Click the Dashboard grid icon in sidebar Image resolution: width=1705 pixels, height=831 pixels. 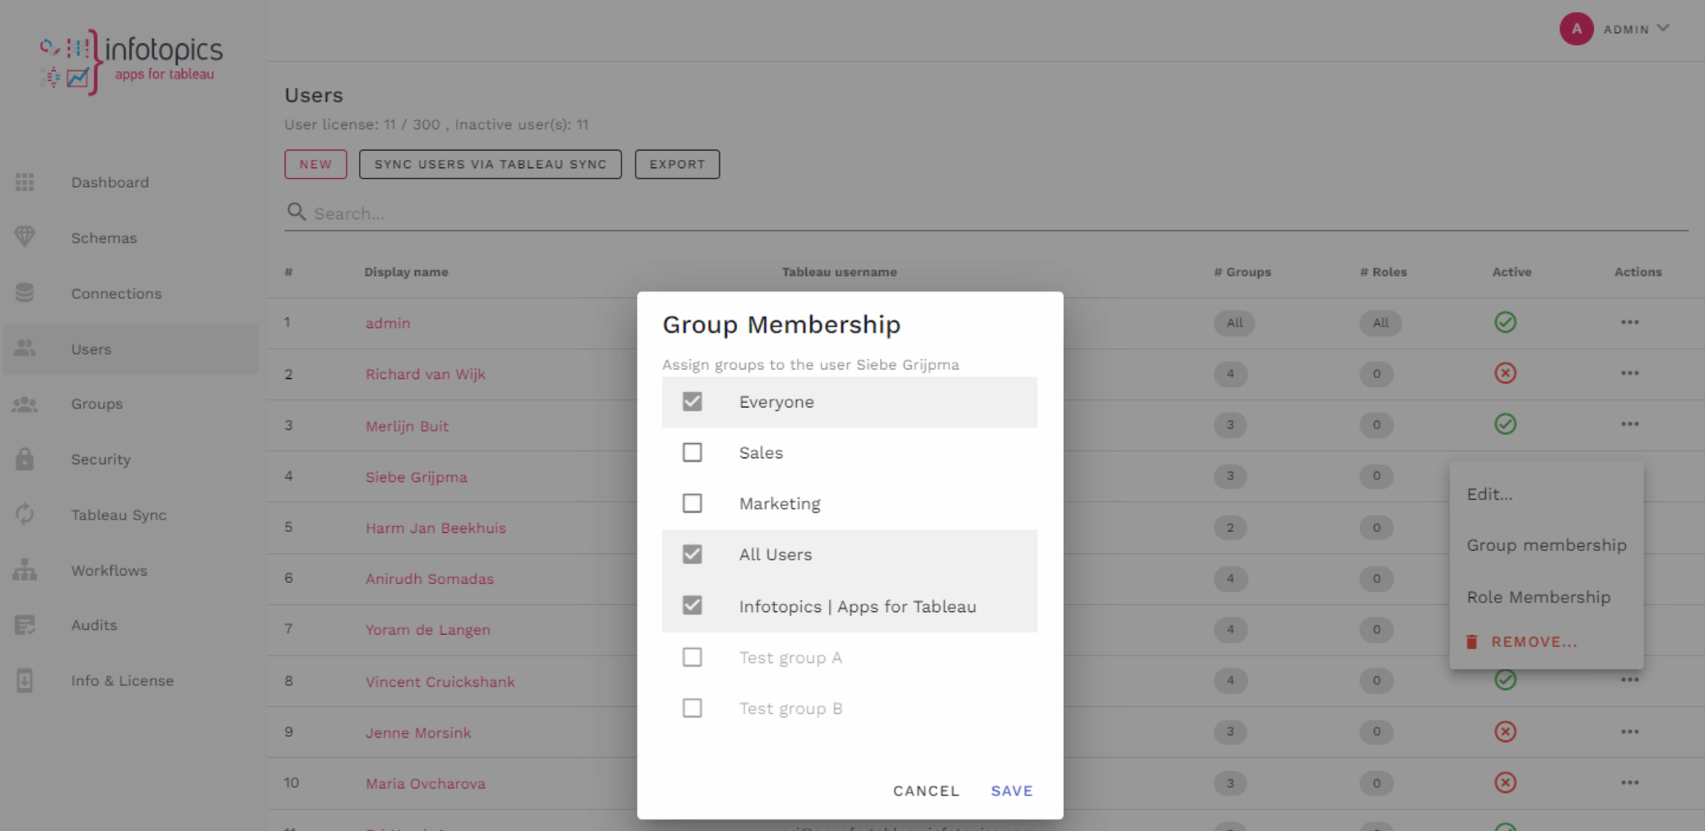[x=24, y=182]
